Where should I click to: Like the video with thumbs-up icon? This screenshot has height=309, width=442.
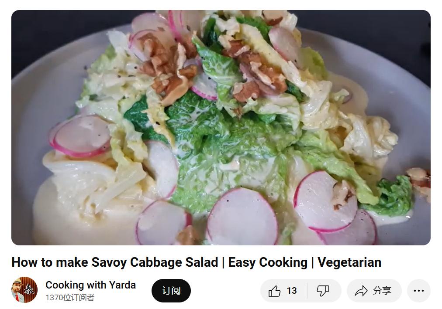coord(274,291)
